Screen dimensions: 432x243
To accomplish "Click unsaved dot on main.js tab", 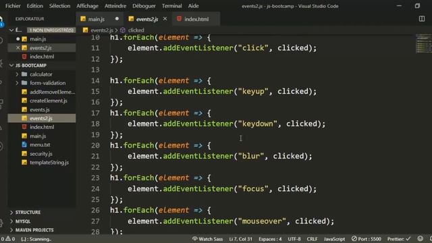I will pos(117,19).
